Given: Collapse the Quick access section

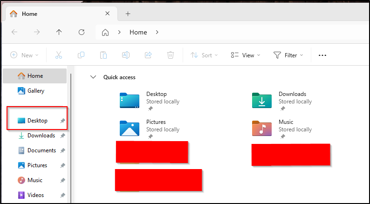Looking at the screenshot, I should point(94,77).
